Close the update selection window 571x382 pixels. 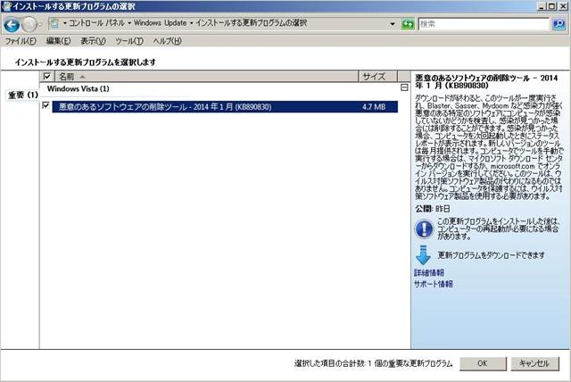coord(563,6)
